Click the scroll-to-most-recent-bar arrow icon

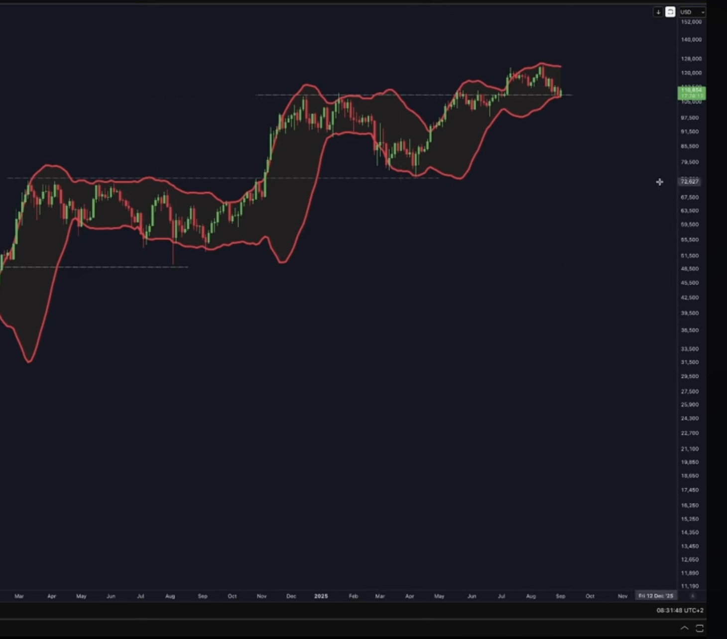pyautogui.click(x=657, y=12)
